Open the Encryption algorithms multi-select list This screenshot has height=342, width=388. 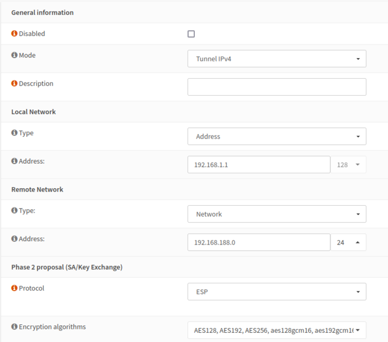pos(276,330)
